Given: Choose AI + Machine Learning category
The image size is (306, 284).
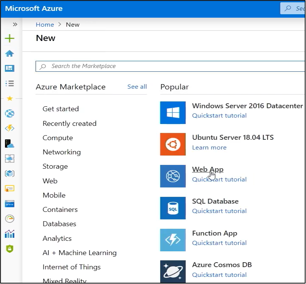Looking at the screenshot, I should click(79, 253).
